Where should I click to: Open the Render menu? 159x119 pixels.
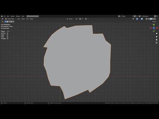pos(12,16)
